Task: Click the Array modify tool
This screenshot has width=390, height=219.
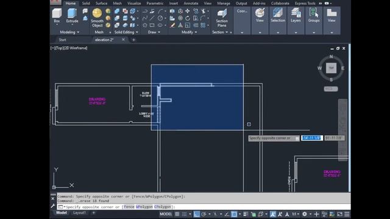Action: pyautogui.click(x=203, y=26)
